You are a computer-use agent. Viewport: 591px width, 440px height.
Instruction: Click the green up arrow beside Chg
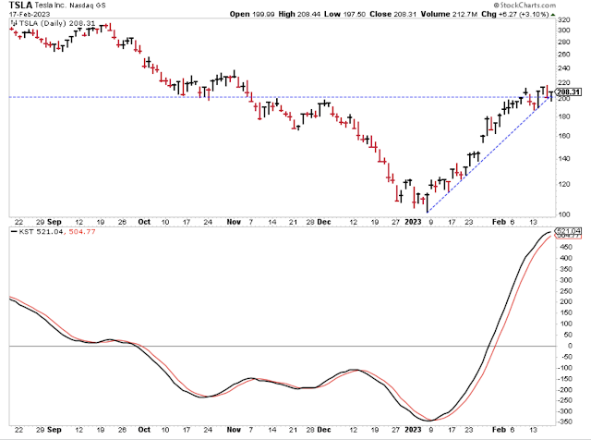pos(553,15)
